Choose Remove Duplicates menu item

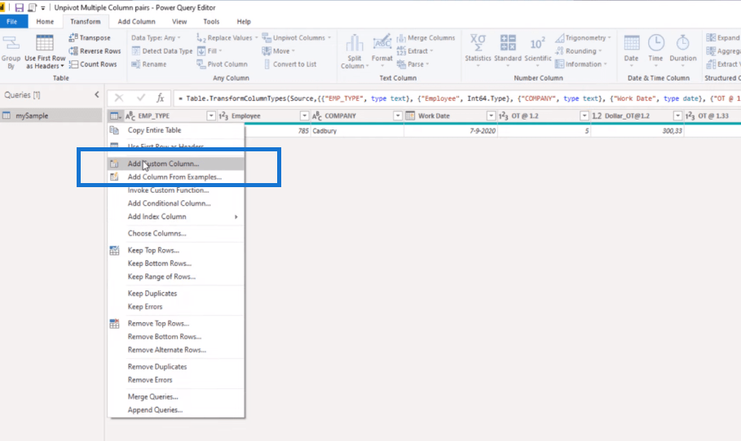[x=176, y=366]
